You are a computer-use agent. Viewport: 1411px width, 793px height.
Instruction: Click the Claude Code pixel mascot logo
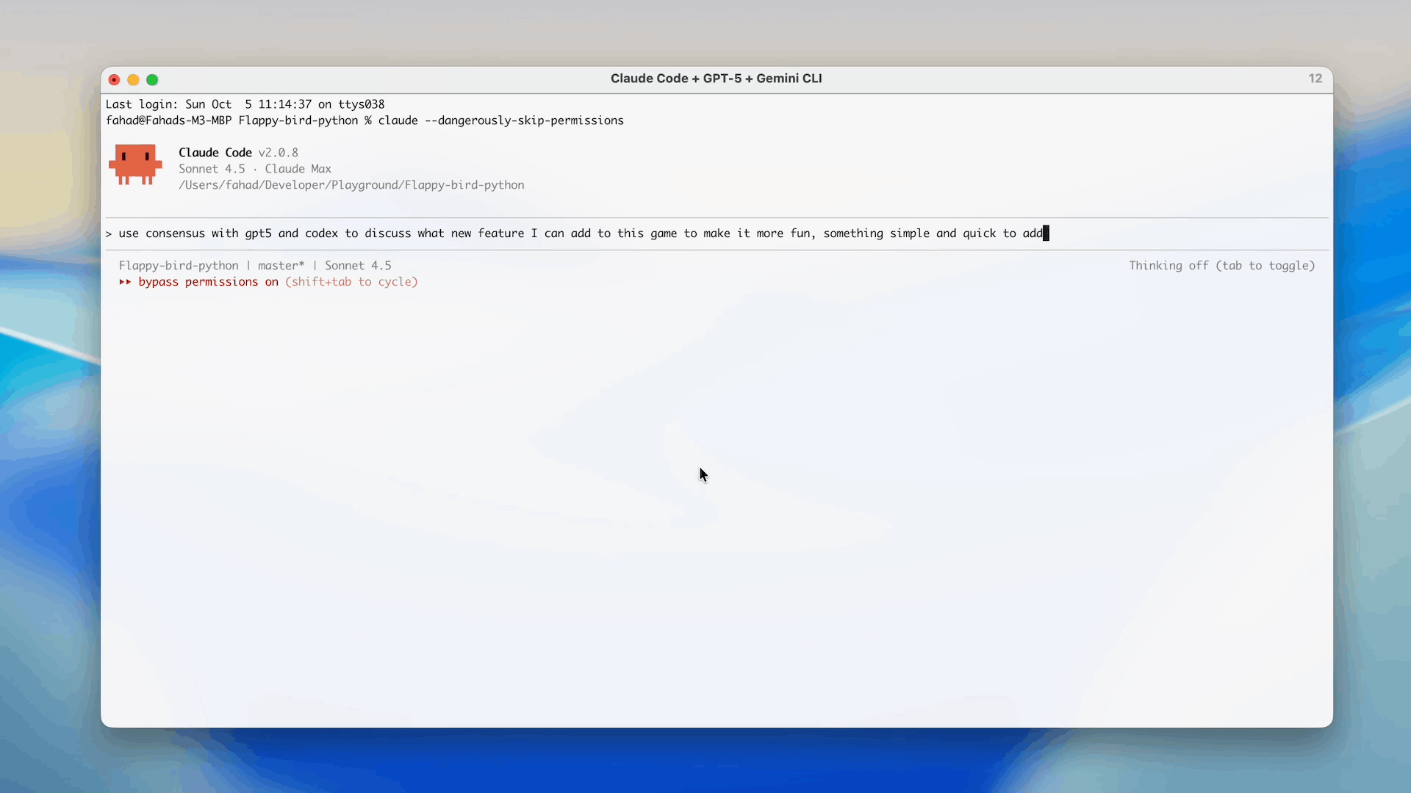(135, 164)
